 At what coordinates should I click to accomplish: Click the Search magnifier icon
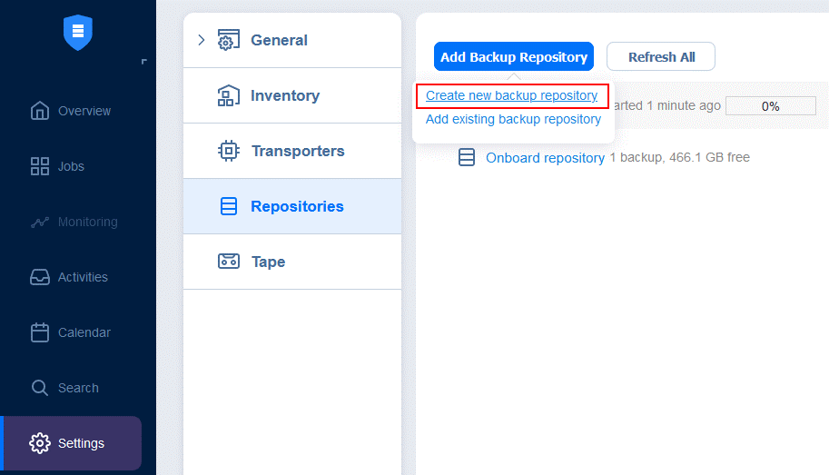pos(40,388)
